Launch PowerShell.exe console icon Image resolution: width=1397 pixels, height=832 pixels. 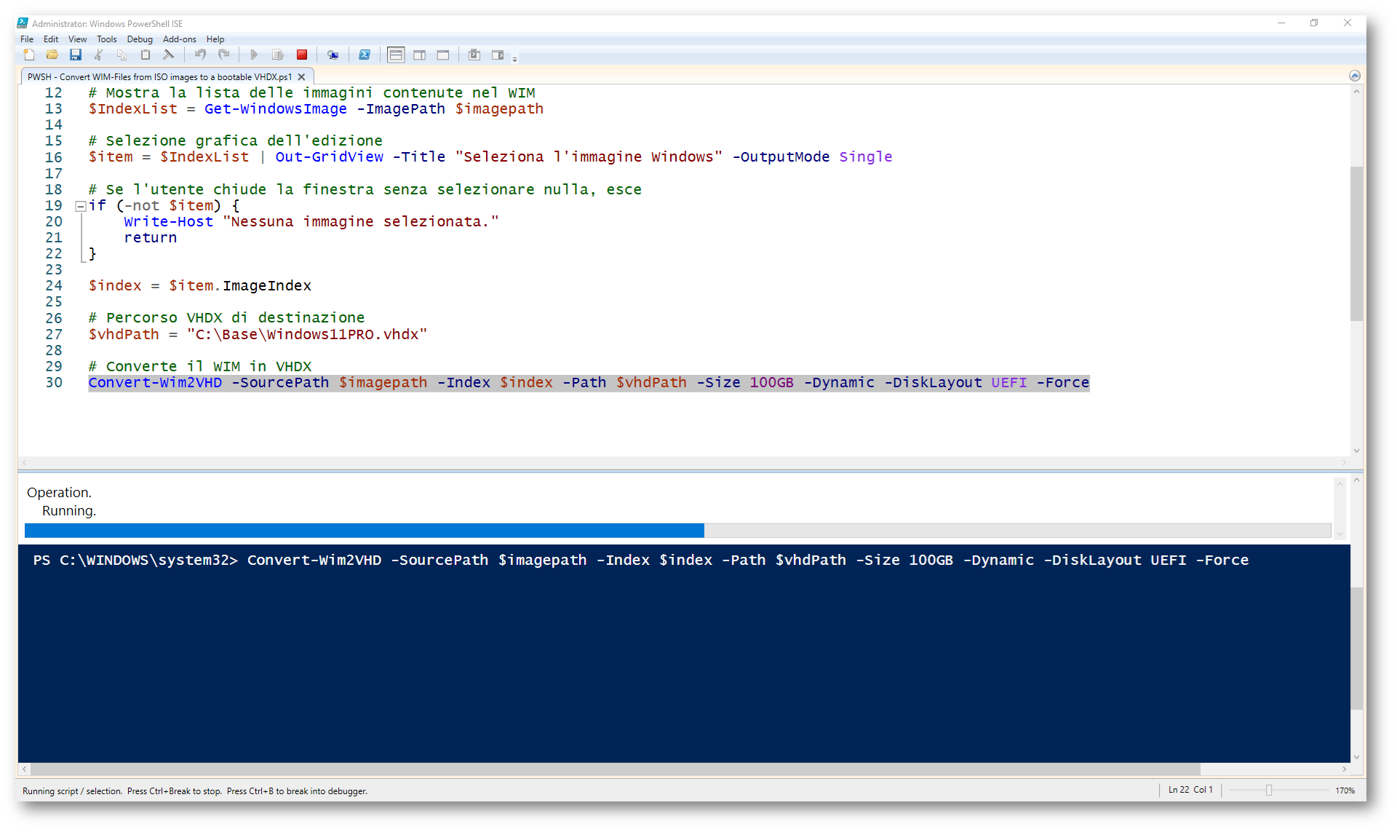coord(365,55)
